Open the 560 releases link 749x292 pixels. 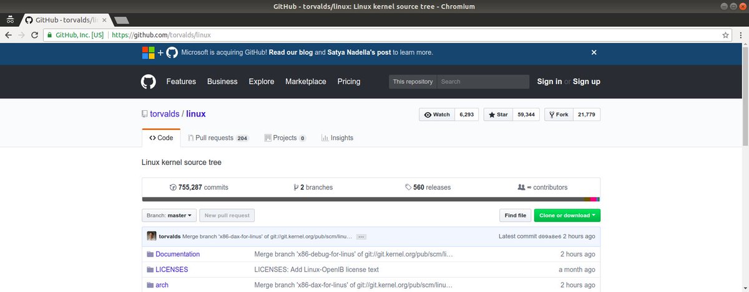[428, 187]
